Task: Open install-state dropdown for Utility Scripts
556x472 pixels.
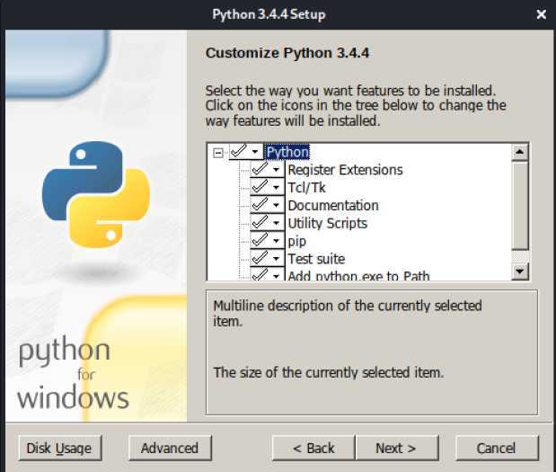Action: point(268,223)
